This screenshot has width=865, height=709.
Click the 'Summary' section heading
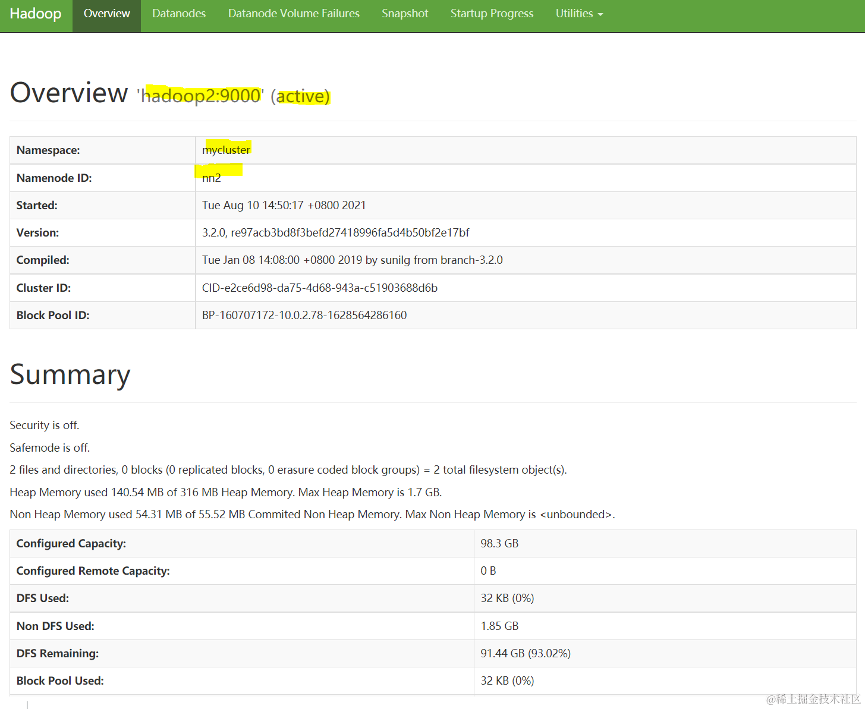tap(70, 374)
